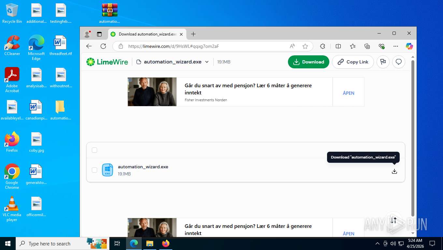Click the Edge browser Back arrow
The height and width of the screenshot is (250, 443).
pyautogui.click(x=89, y=46)
